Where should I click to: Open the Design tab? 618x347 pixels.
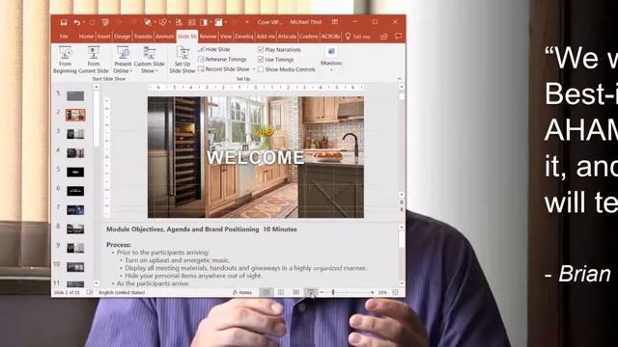pos(122,37)
